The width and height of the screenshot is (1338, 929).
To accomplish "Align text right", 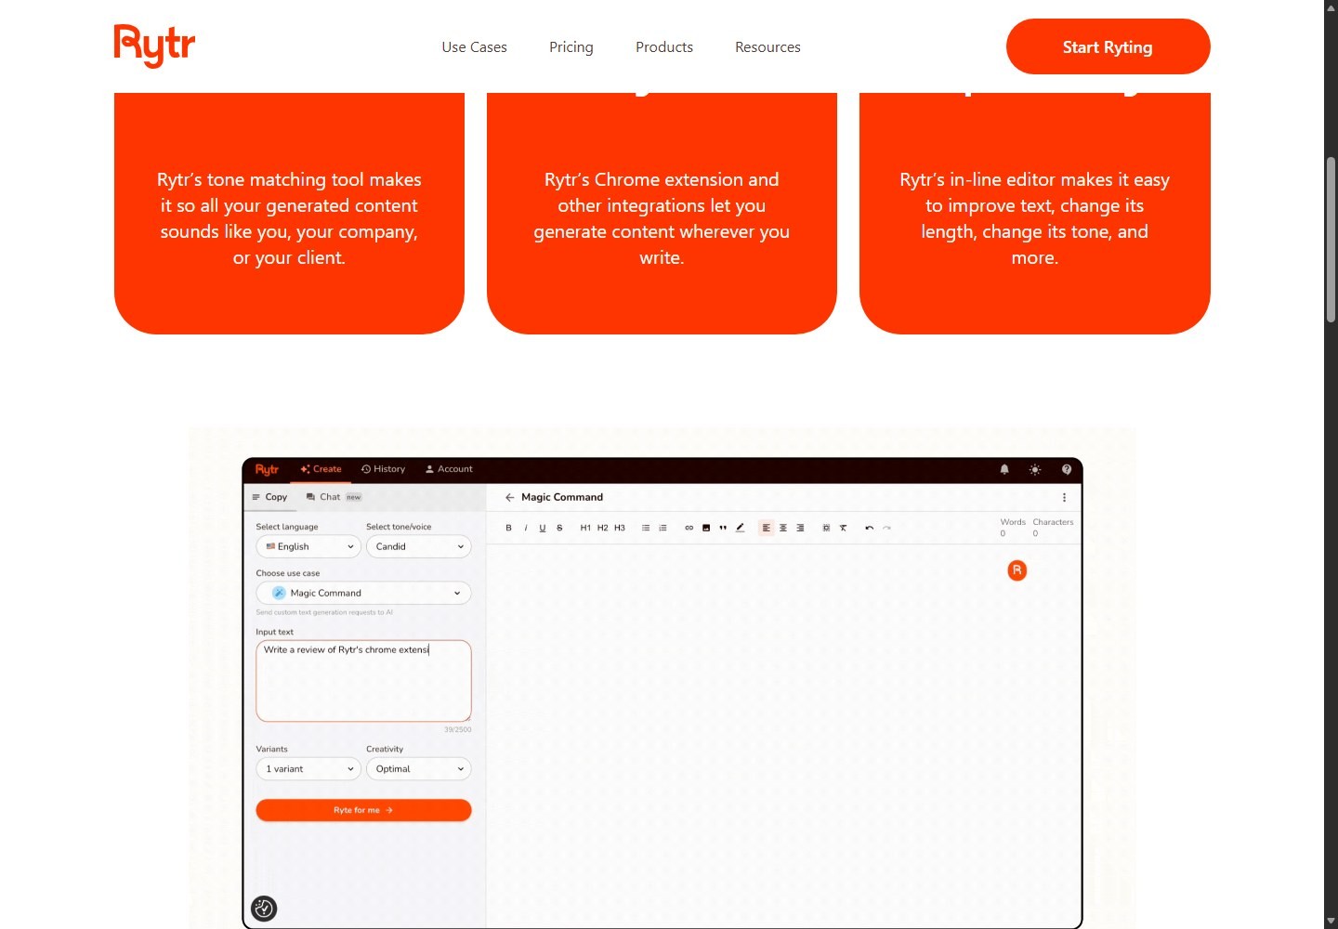I will (x=800, y=528).
